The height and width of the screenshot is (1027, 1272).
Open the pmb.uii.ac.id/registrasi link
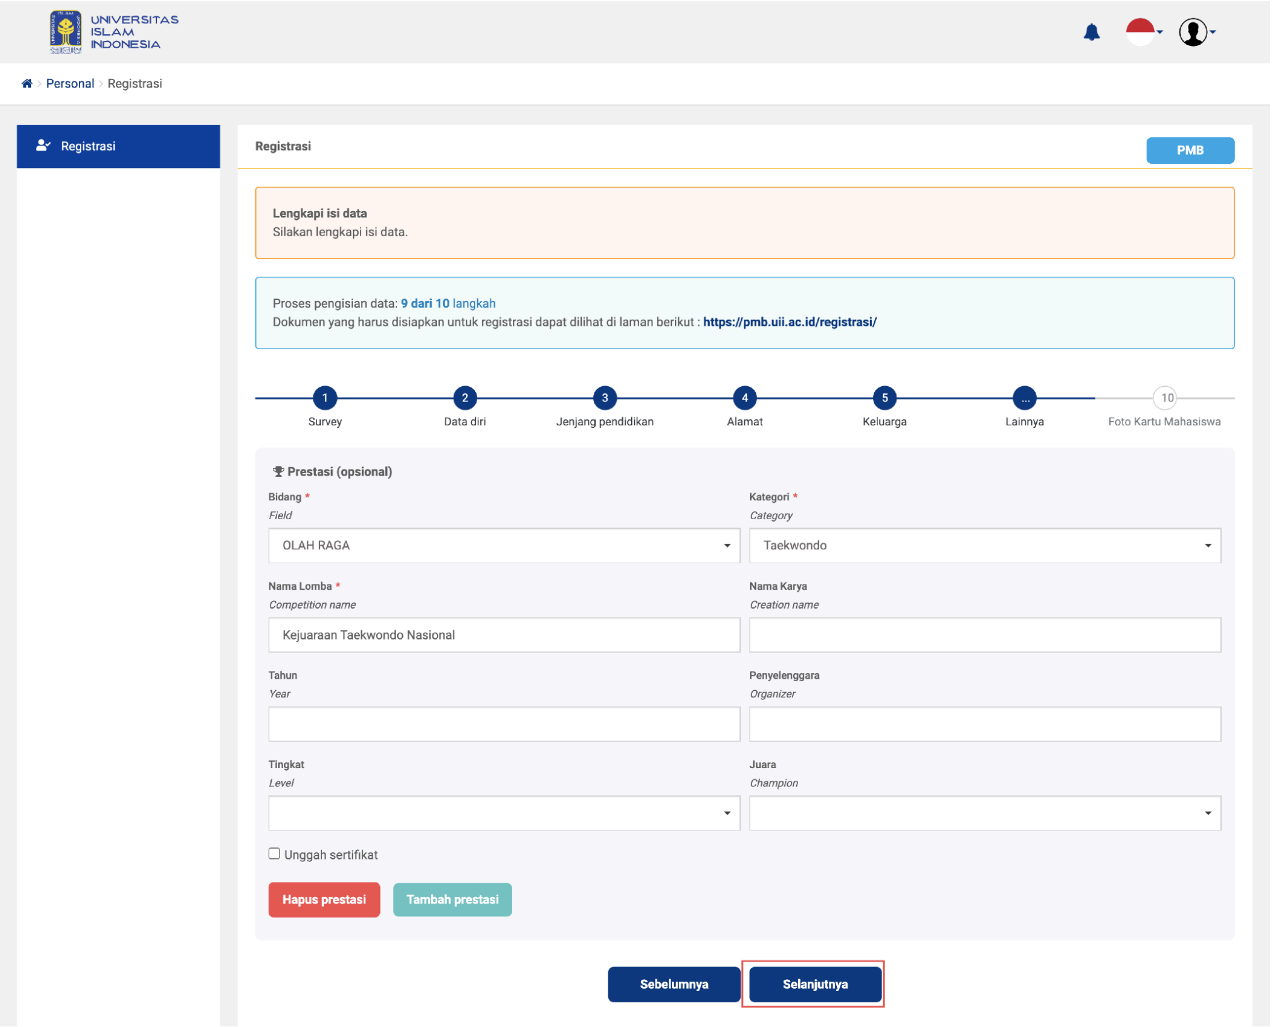789,322
